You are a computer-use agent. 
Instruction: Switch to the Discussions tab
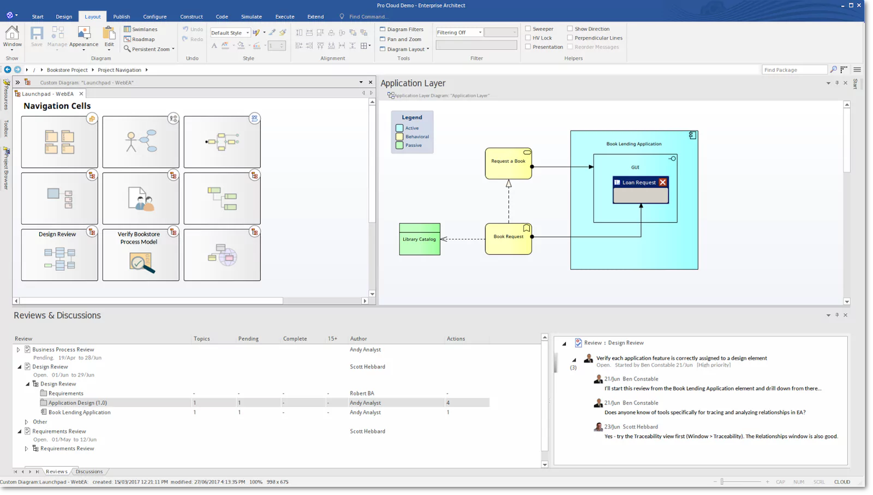[x=89, y=472]
